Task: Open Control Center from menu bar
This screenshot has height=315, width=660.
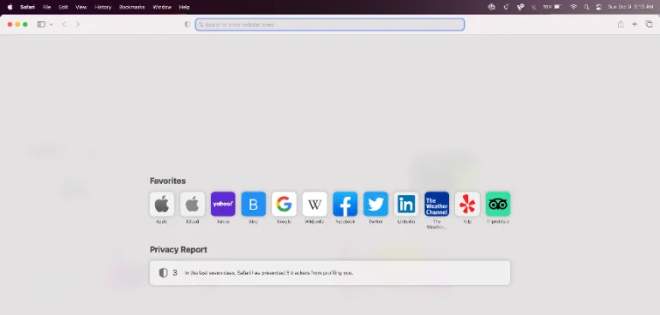Action: pyautogui.click(x=598, y=7)
